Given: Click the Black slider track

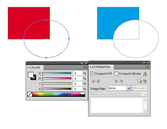Looking at the screenshot, I should 57,89.
